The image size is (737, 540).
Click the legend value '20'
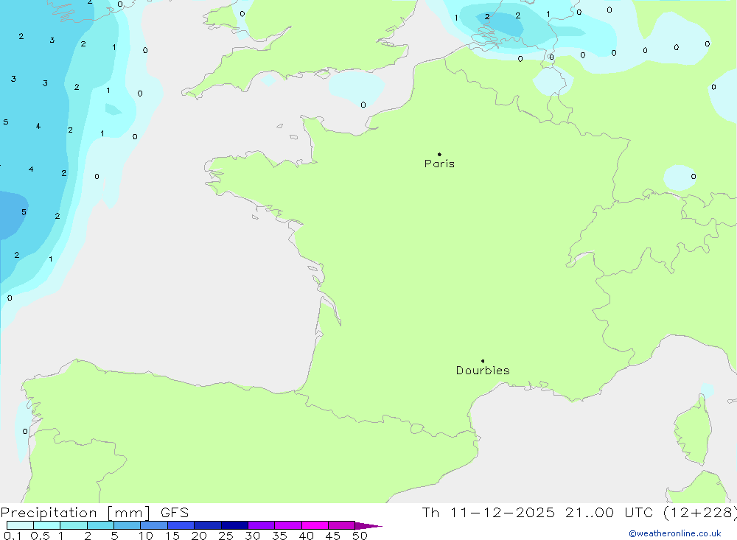pyautogui.click(x=199, y=536)
